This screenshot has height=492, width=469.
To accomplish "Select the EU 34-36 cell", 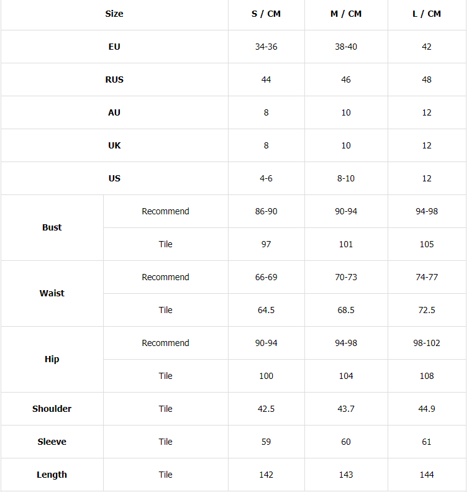I will [266, 47].
